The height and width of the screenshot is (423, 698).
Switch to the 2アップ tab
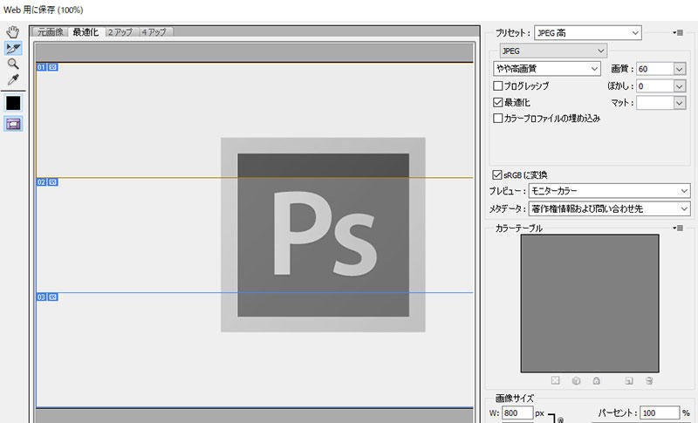click(120, 32)
